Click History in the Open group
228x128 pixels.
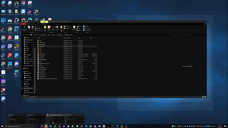pyautogui.click(x=79, y=30)
